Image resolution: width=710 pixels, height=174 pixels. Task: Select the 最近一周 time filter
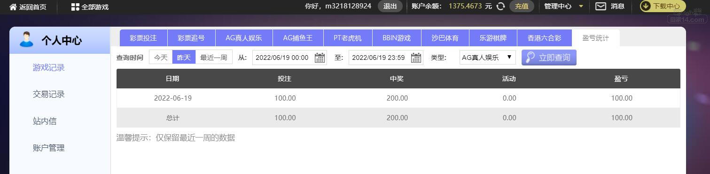214,57
